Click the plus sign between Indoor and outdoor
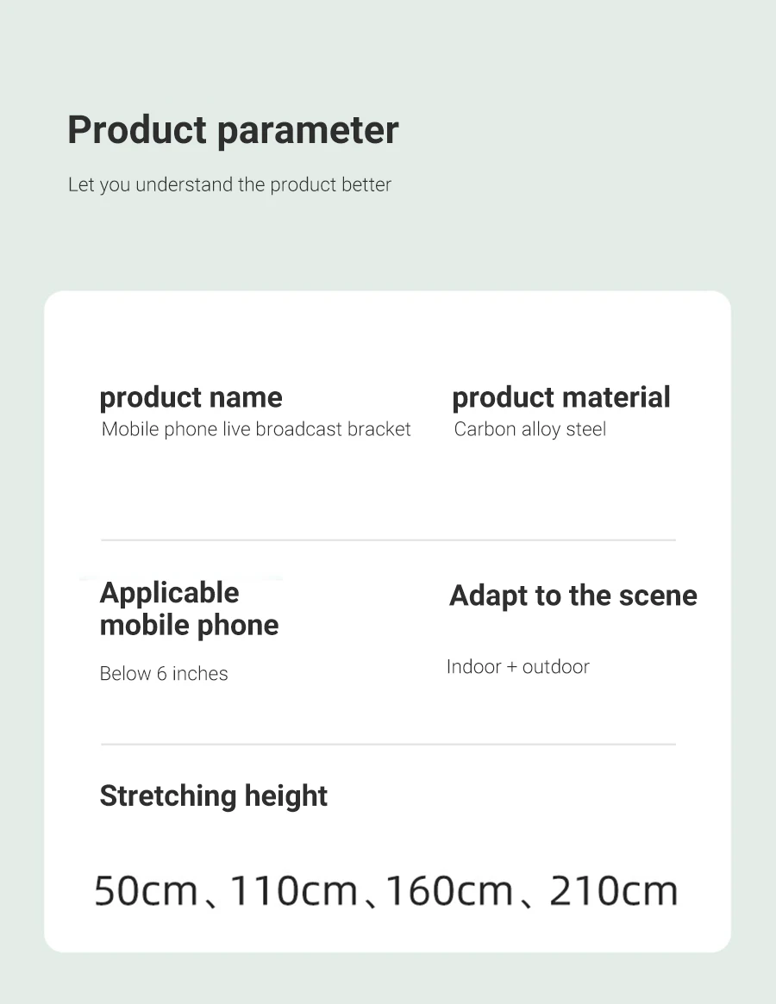The width and height of the screenshot is (776, 1004). coord(512,667)
